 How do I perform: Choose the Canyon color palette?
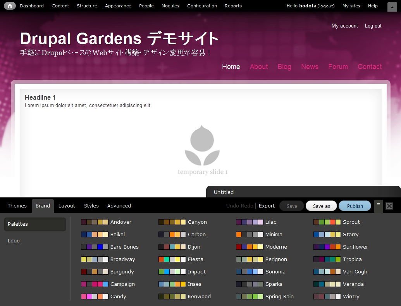point(182,222)
